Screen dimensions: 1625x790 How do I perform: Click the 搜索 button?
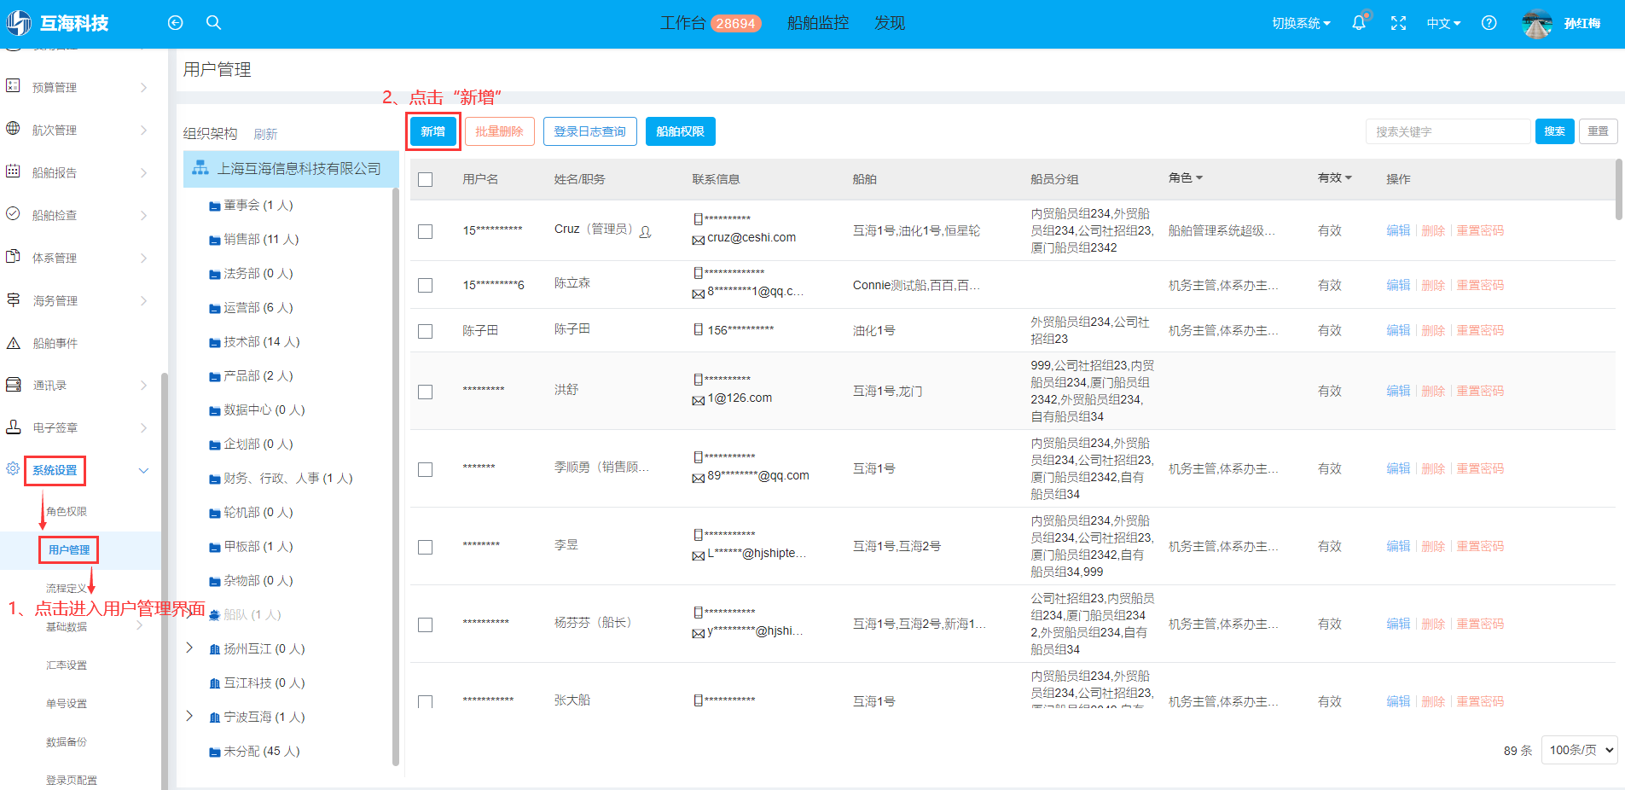[x=1555, y=131]
